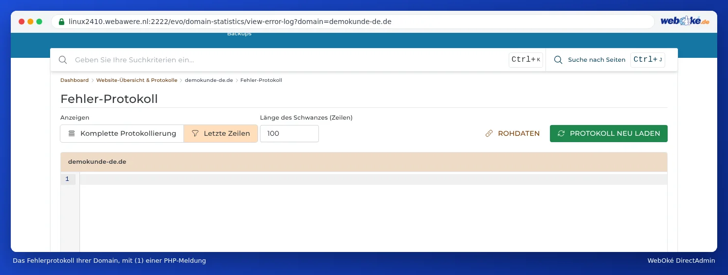Click the yellow minimize window button
The image size is (728, 275).
[x=30, y=22]
